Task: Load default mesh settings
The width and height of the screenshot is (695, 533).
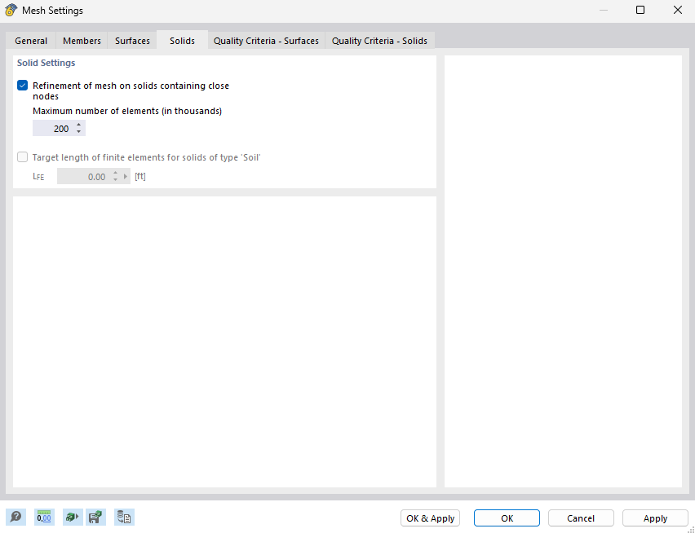Action: (72, 517)
